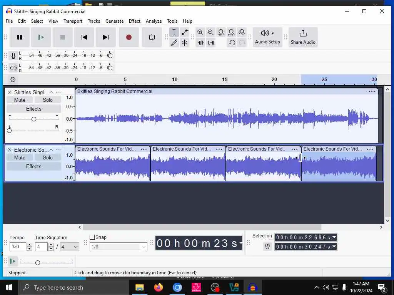Select the Selection (I-beam) tool

(x=174, y=32)
